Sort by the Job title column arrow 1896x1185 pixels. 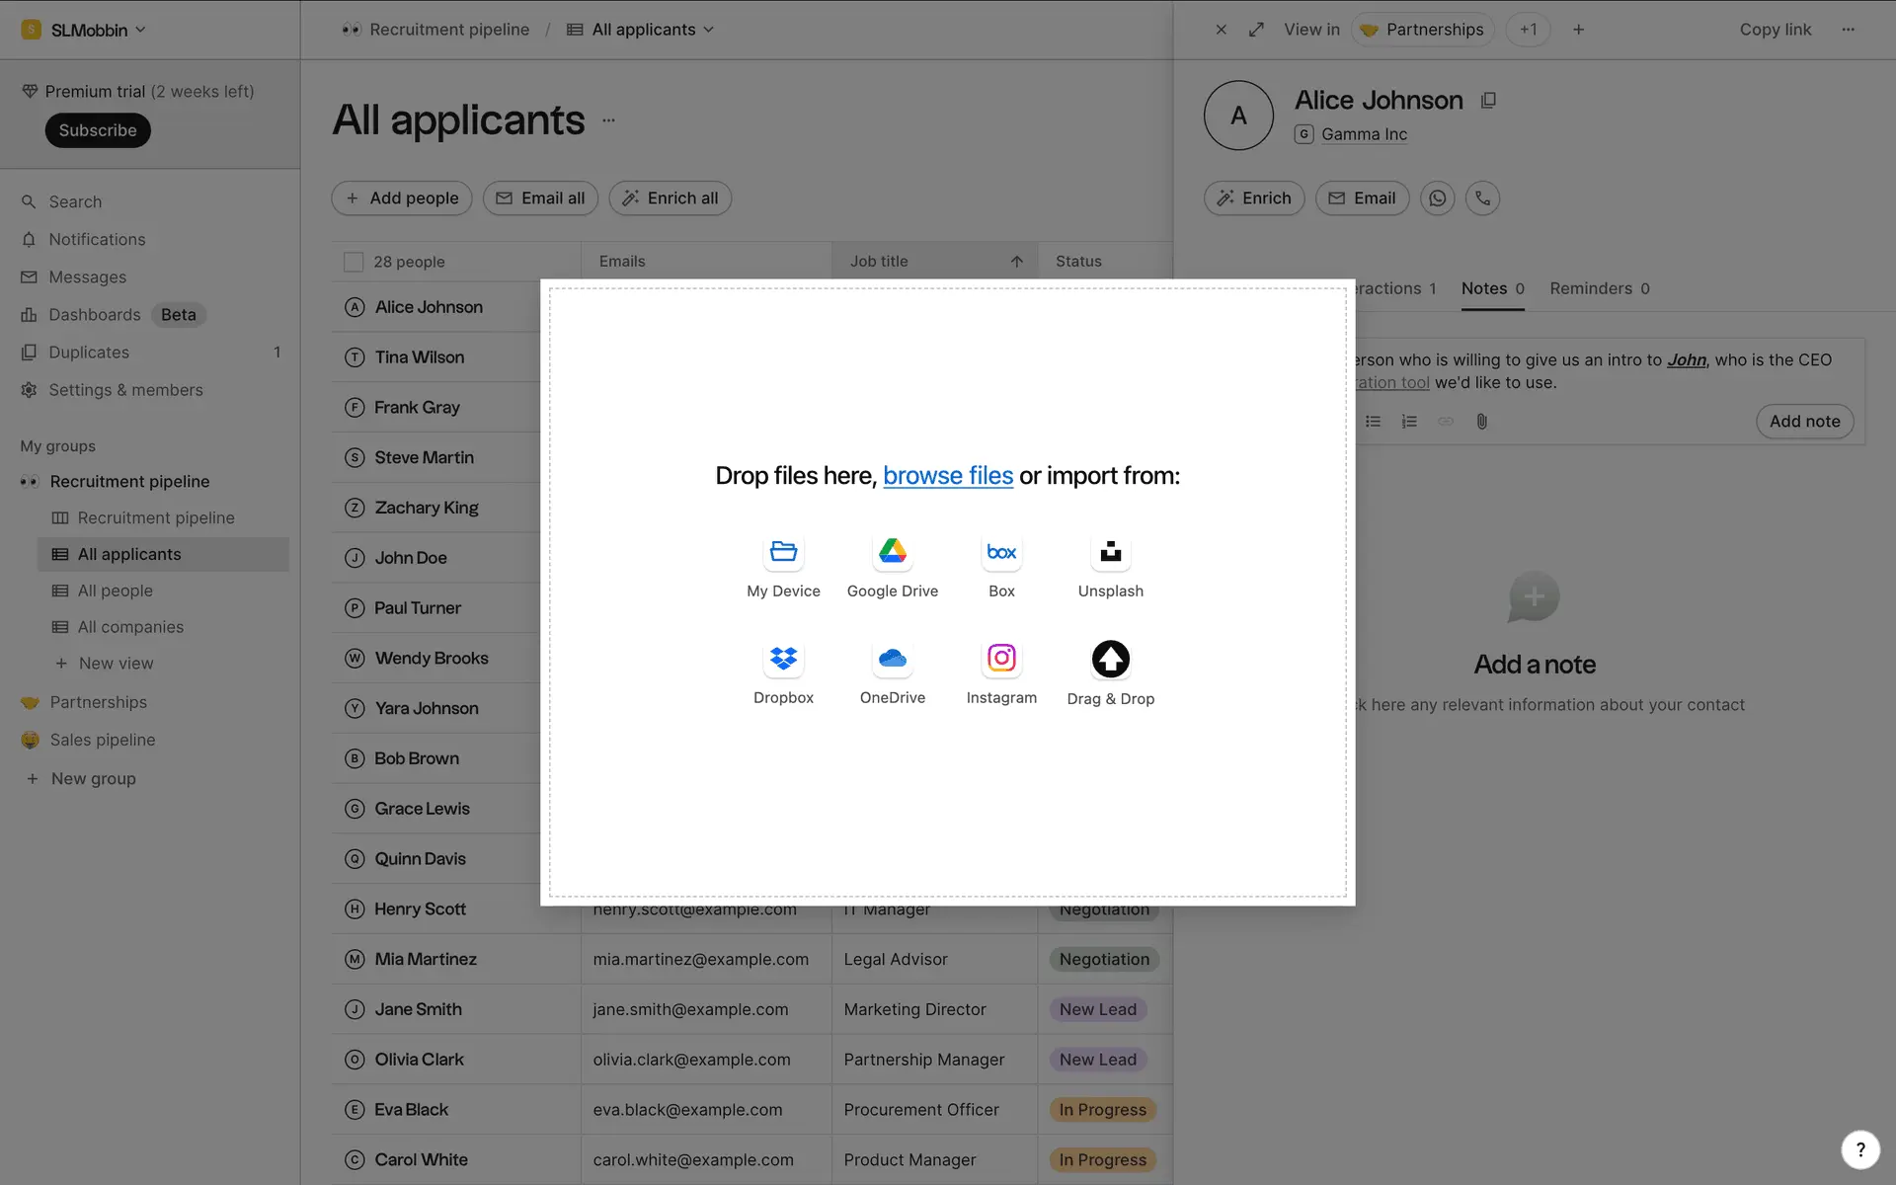1016,262
